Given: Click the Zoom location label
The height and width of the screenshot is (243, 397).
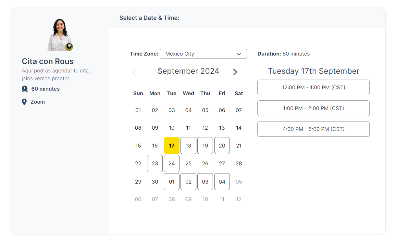Looking at the screenshot, I should click(37, 102).
